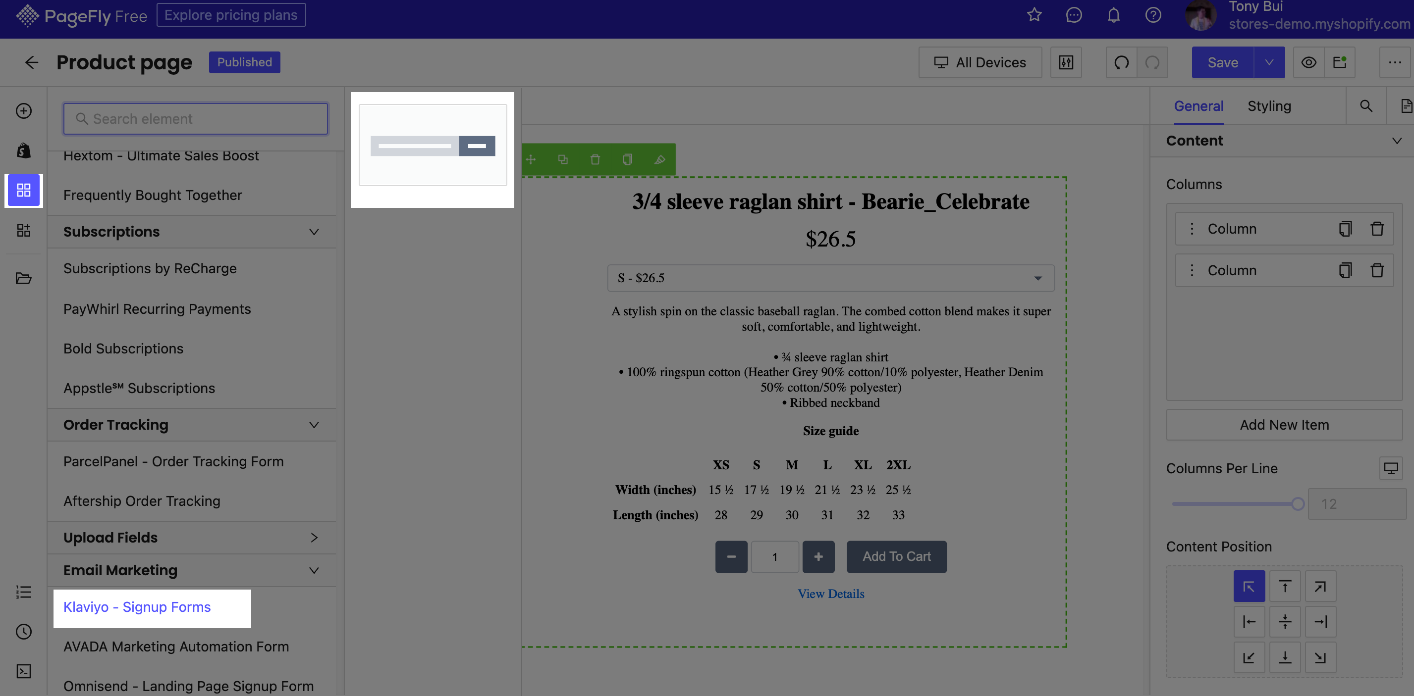Viewport: 1414px width, 696px height.
Task: Click the Columns Per Line slider handle
Action: [1298, 504]
